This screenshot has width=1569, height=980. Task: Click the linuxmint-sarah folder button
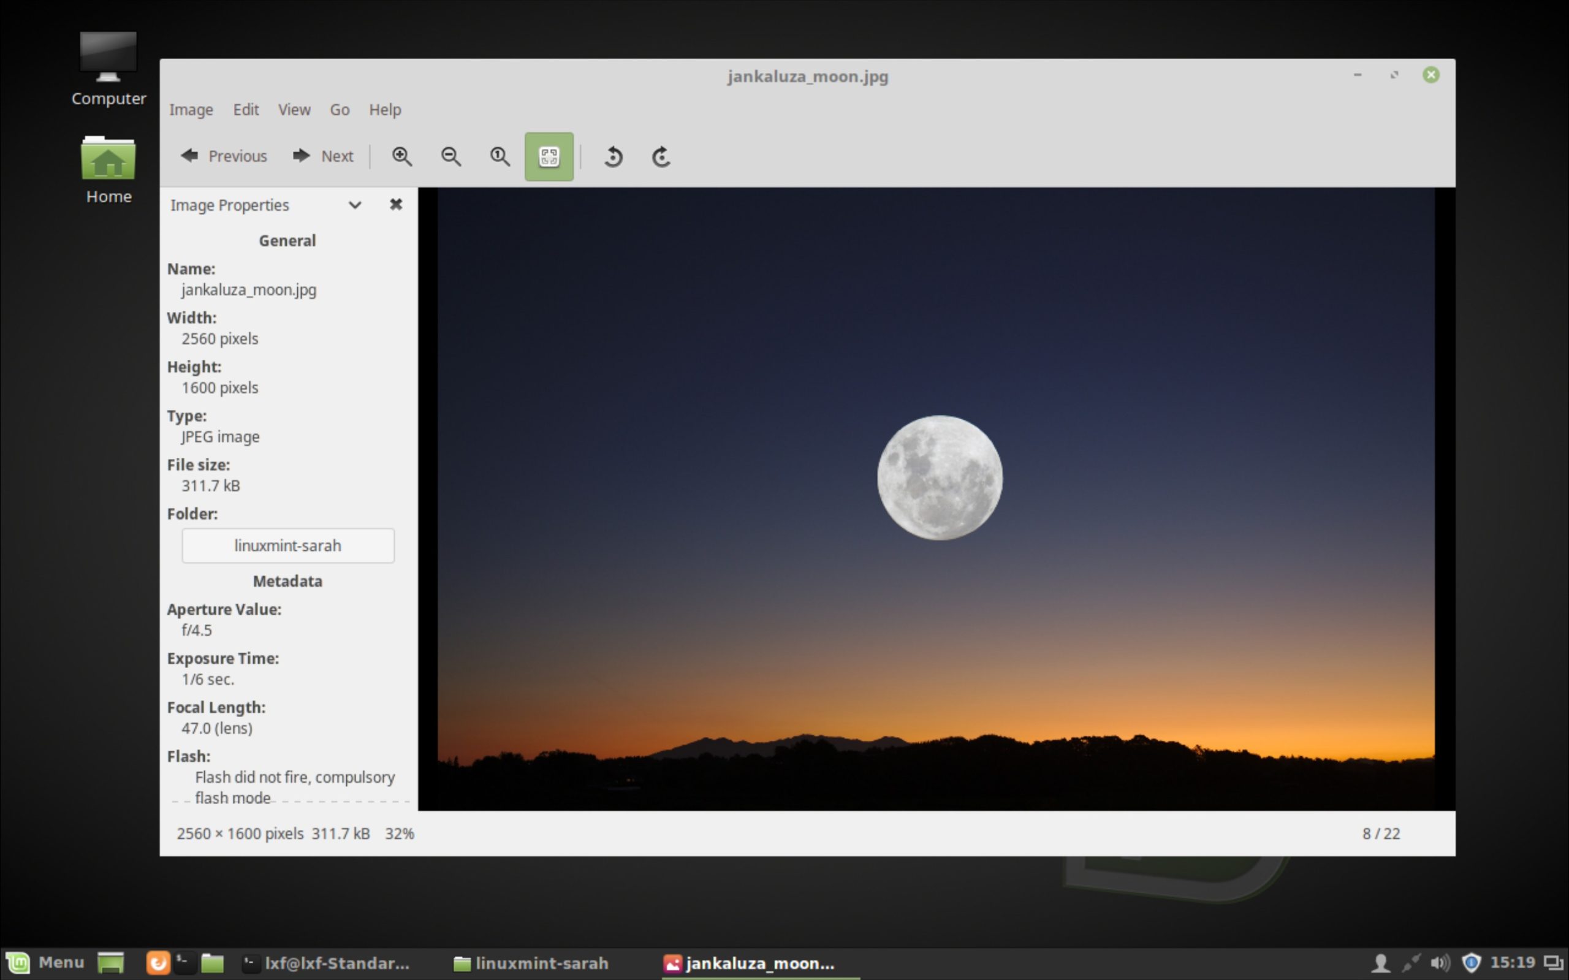(x=287, y=545)
